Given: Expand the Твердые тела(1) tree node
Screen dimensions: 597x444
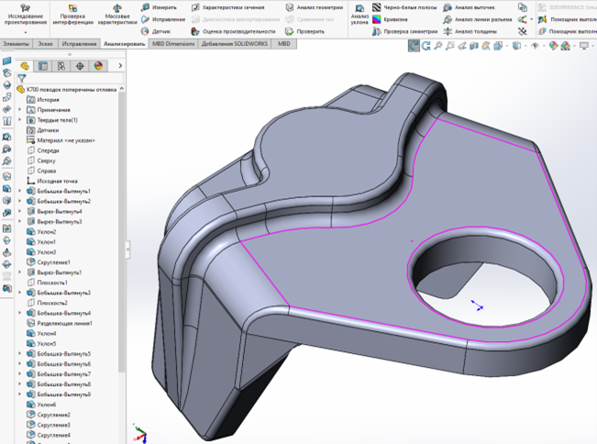Looking at the screenshot, I should coord(20,120).
